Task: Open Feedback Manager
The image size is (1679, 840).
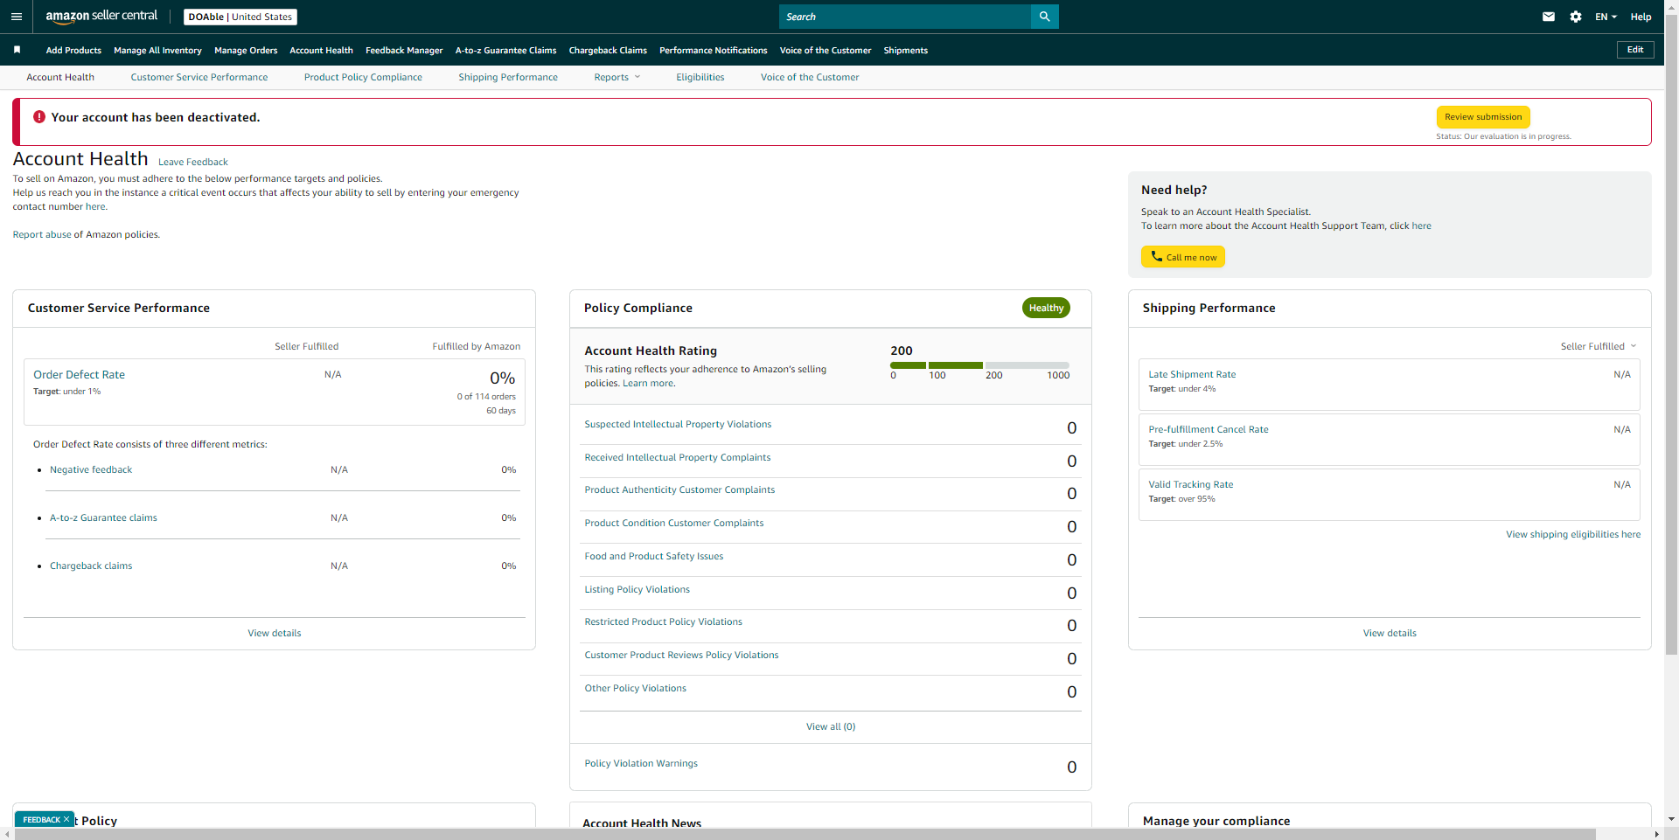Action: pyautogui.click(x=404, y=50)
